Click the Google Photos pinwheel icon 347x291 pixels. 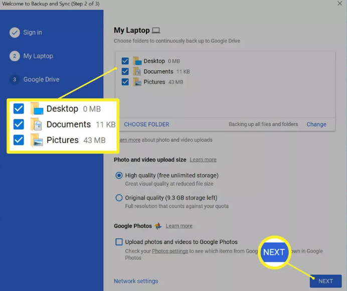click(158, 226)
